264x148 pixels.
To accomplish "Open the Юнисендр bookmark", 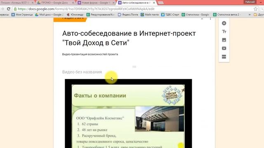I will click(75, 15).
